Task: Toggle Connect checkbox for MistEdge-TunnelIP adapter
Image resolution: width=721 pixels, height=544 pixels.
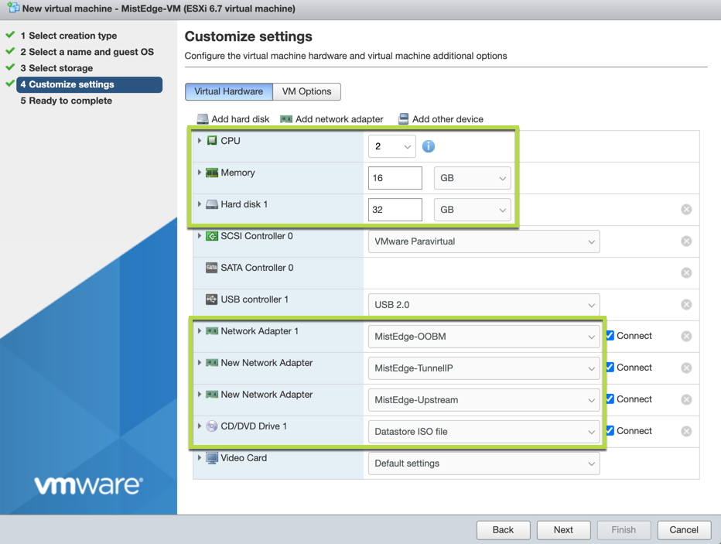Action: 610,368
